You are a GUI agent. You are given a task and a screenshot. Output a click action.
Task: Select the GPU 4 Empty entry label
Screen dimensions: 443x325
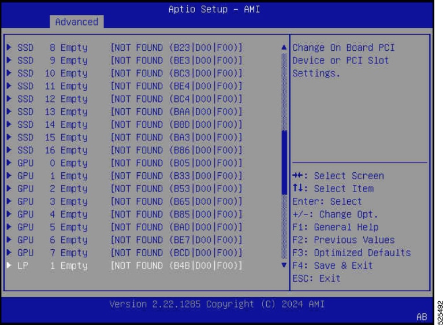(x=53, y=215)
